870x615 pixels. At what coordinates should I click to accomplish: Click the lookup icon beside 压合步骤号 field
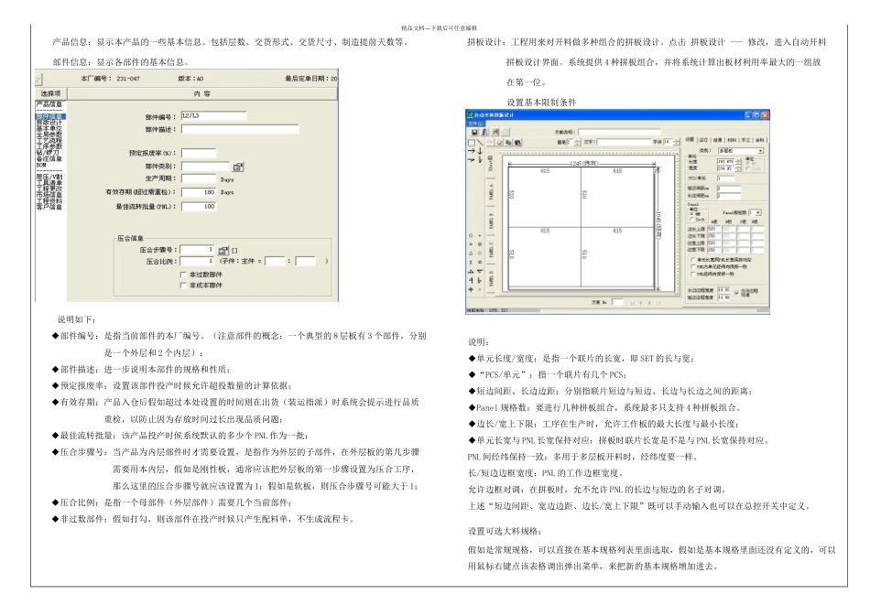(223, 251)
